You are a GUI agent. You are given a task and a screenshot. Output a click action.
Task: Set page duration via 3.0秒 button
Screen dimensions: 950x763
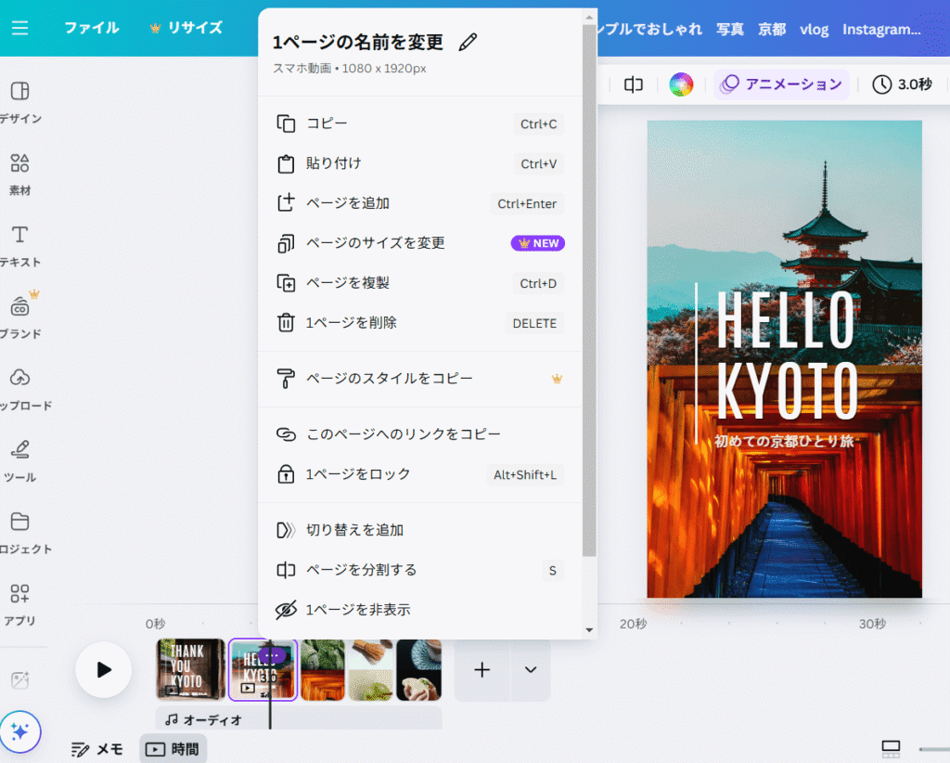pos(902,84)
